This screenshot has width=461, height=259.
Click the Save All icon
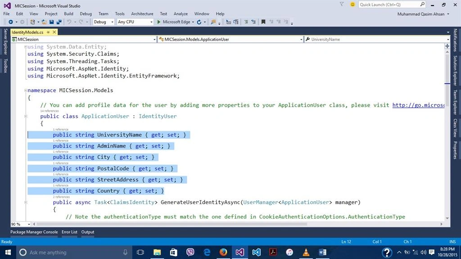coord(59,22)
